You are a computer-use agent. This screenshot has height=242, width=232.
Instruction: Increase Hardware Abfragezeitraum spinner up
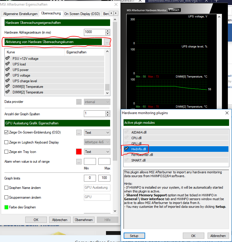click(107, 31)
